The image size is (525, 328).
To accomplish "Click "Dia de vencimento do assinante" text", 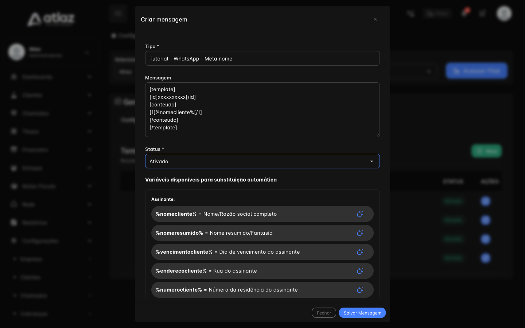I will 260,252.
